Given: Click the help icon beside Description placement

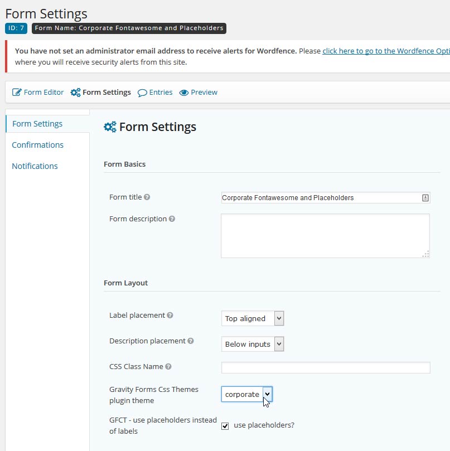Looking at the screenshot, I should (x=191, y=341).
